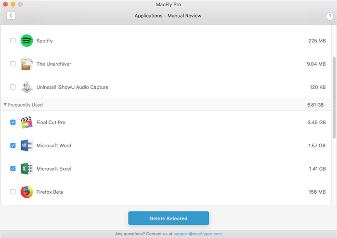
Task: Click the Applications – Manual Review heading
Action: 168,16
